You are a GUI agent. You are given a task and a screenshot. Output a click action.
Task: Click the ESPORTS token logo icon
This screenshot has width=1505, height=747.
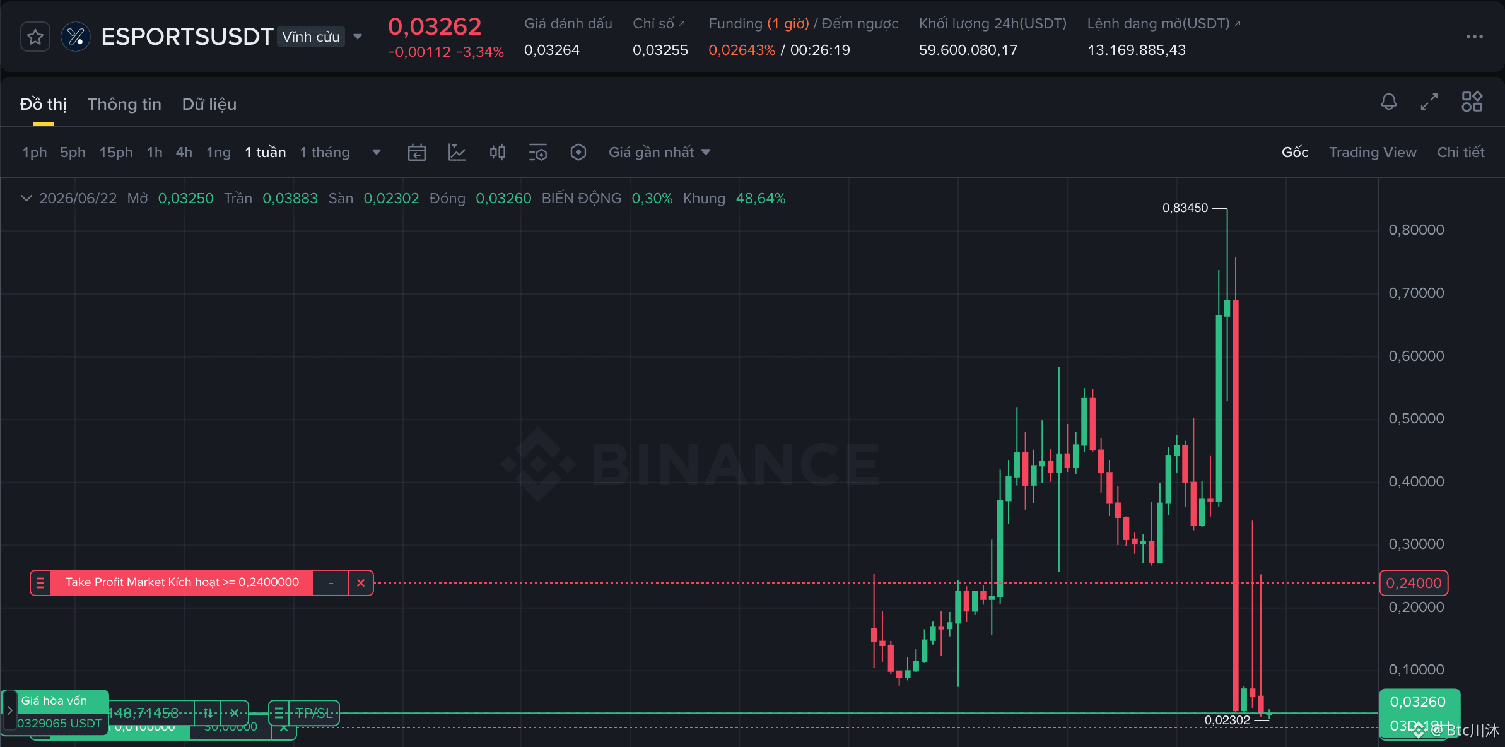(x=76, y=37)
